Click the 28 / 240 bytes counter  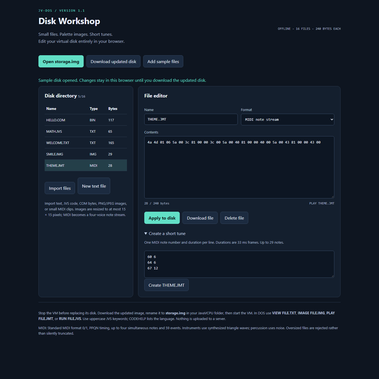(157, 203)
